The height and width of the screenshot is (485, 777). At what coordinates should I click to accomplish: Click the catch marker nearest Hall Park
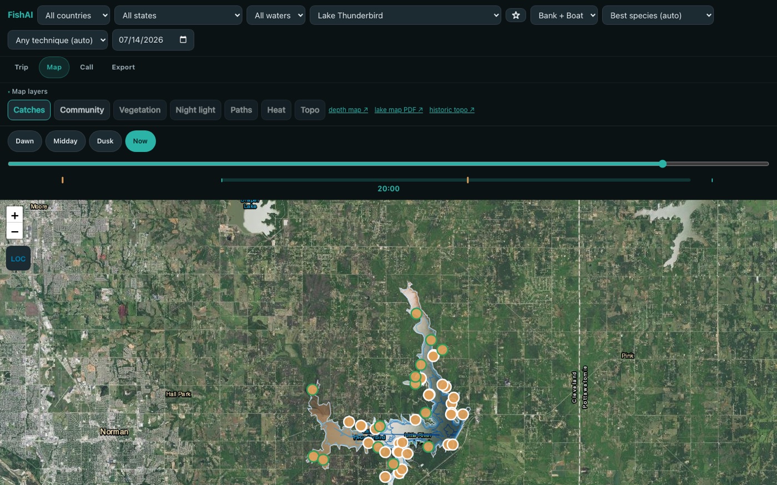312,390
